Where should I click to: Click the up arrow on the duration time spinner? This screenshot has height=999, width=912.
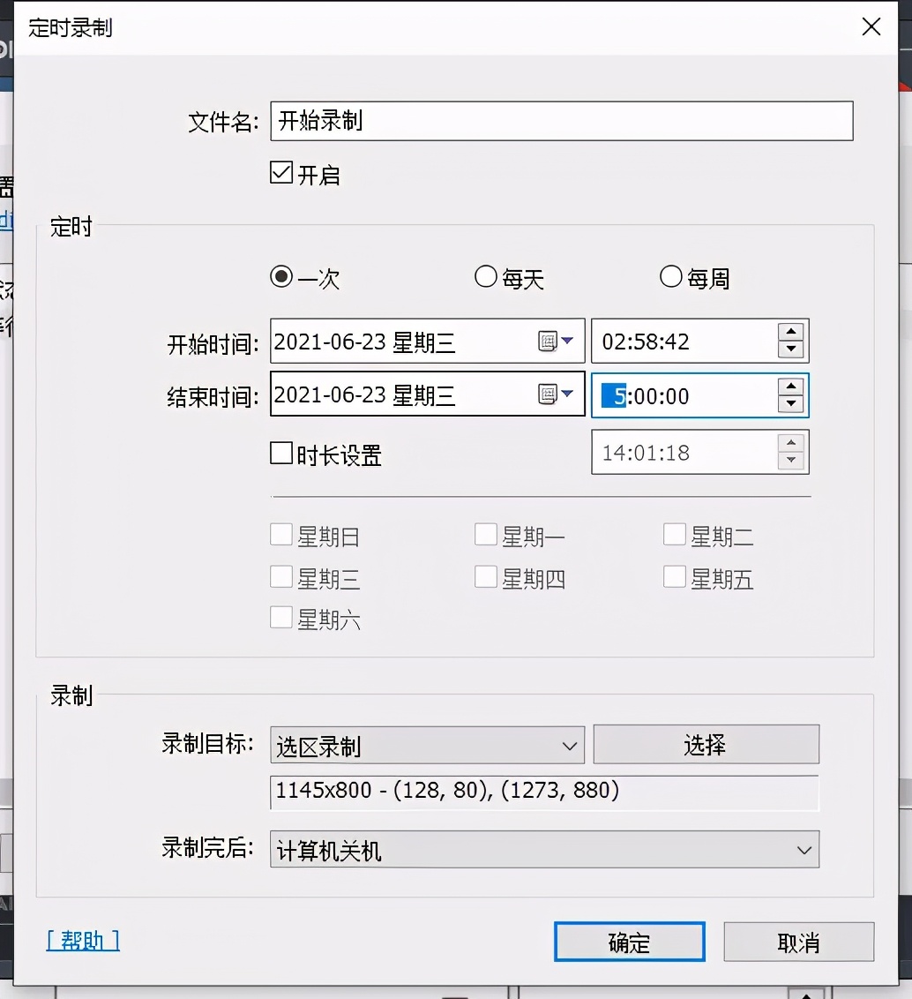(x=792, y=443)
